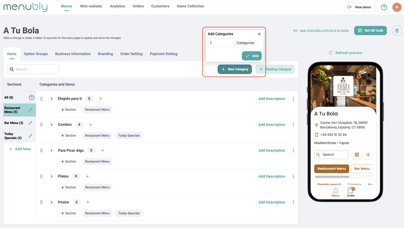Switch to the Option Groups tab

point(36,54)
